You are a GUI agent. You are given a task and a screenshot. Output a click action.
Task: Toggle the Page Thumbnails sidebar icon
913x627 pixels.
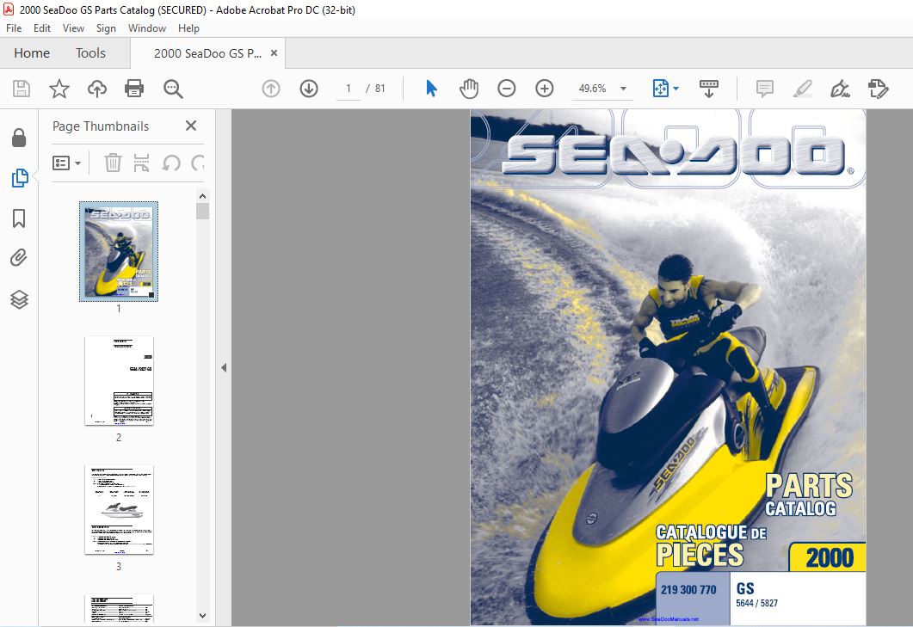tap(19, 178)
